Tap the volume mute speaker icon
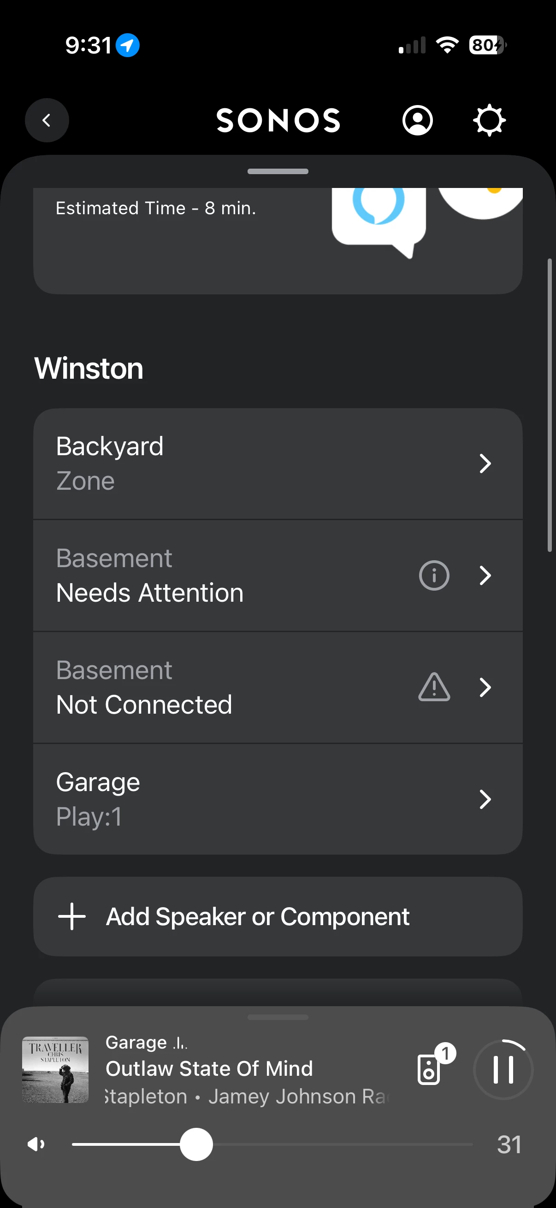 tap(36, 1144)
